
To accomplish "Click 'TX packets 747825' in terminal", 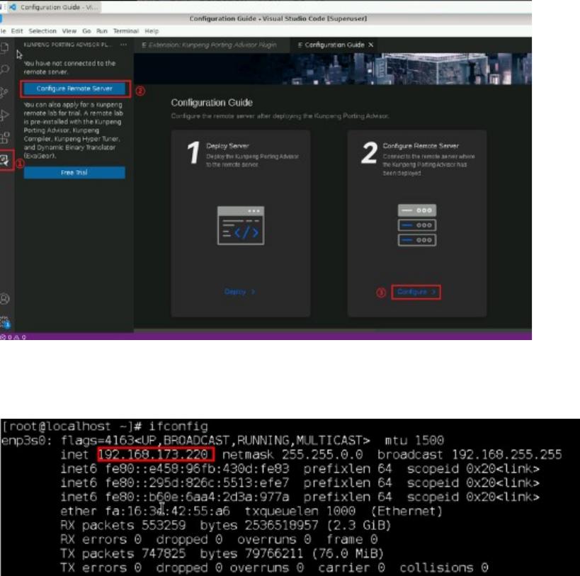I will (123, 553).
